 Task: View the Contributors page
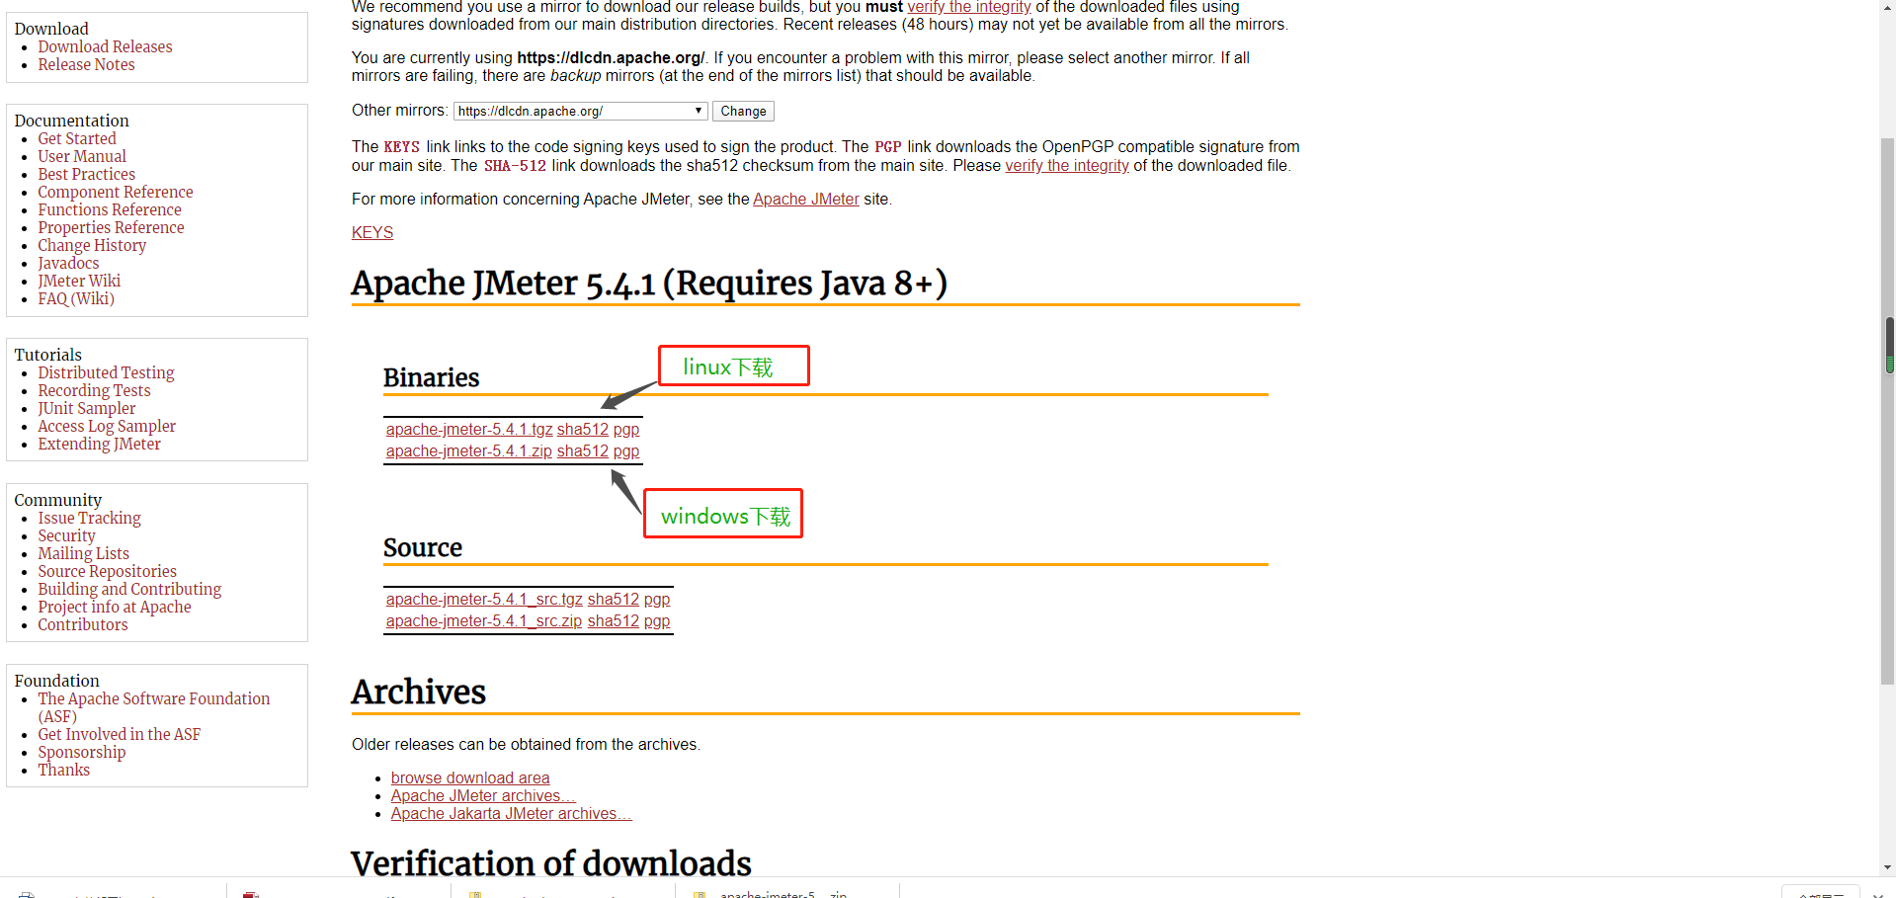point(83,624)
